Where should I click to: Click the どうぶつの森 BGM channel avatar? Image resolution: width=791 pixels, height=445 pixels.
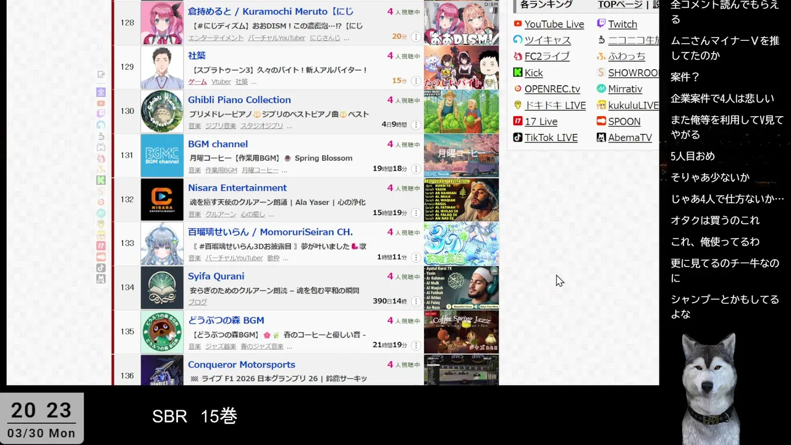coord(162,332)
